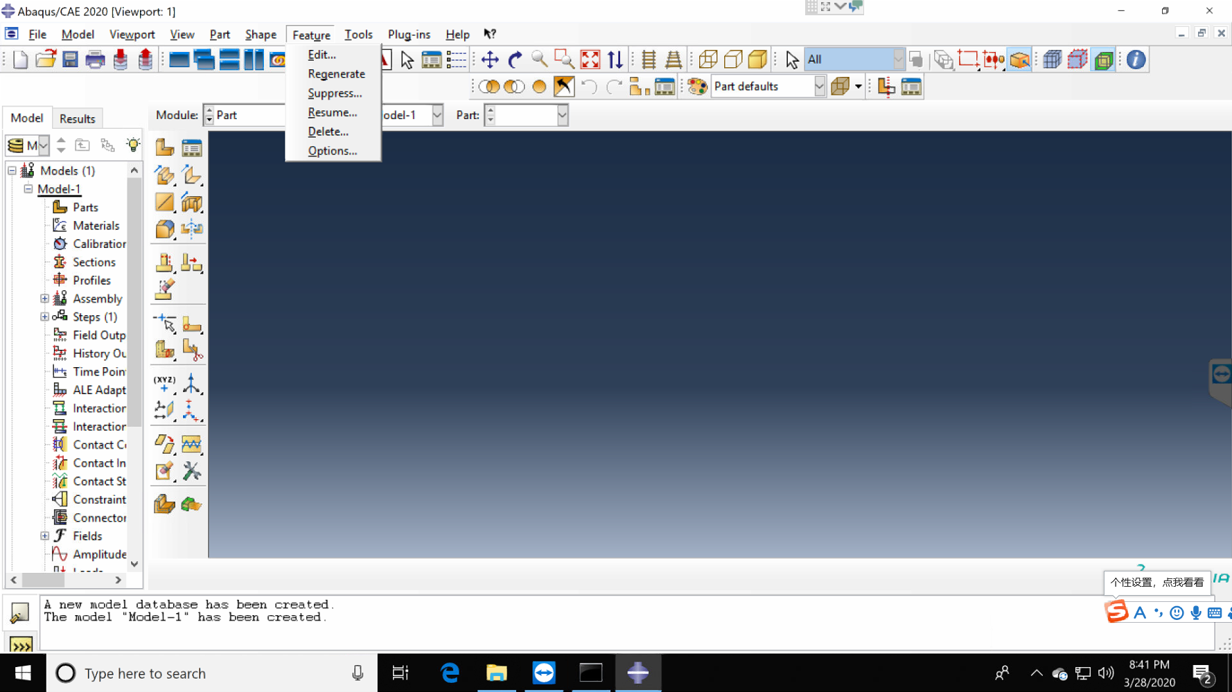1232x692 pixels.
Task: Enable wireframe render style
Action: (x=708, y=60)
